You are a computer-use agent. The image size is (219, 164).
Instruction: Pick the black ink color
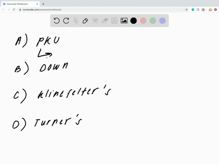click(x=134, y=20)
